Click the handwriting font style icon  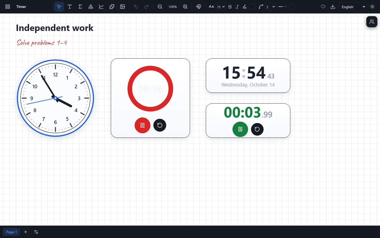click(245, 7)
